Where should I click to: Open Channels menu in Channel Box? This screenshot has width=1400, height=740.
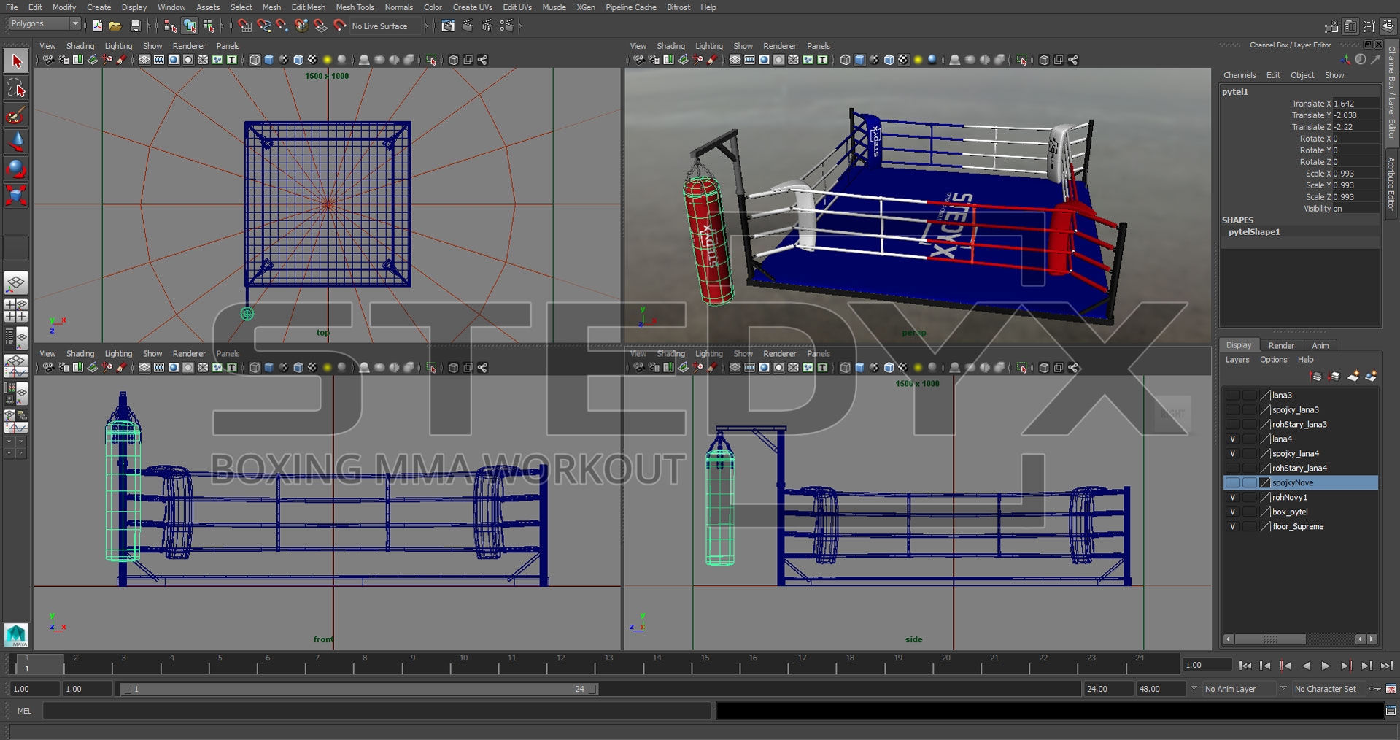pyautogui.click(x=1239, y=75)
